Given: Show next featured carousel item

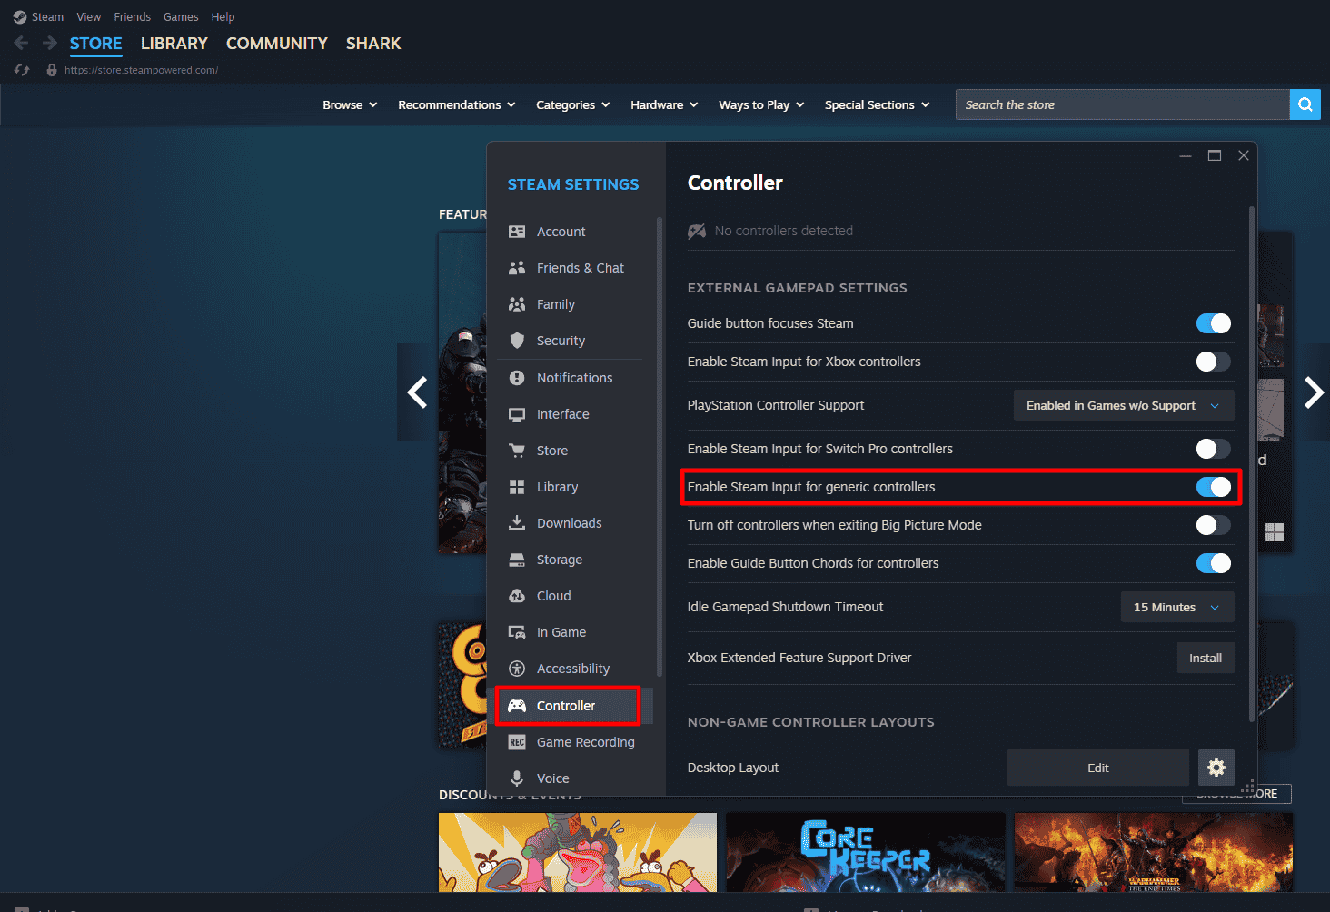Looking at the screenshot, I should [1313, 392].
